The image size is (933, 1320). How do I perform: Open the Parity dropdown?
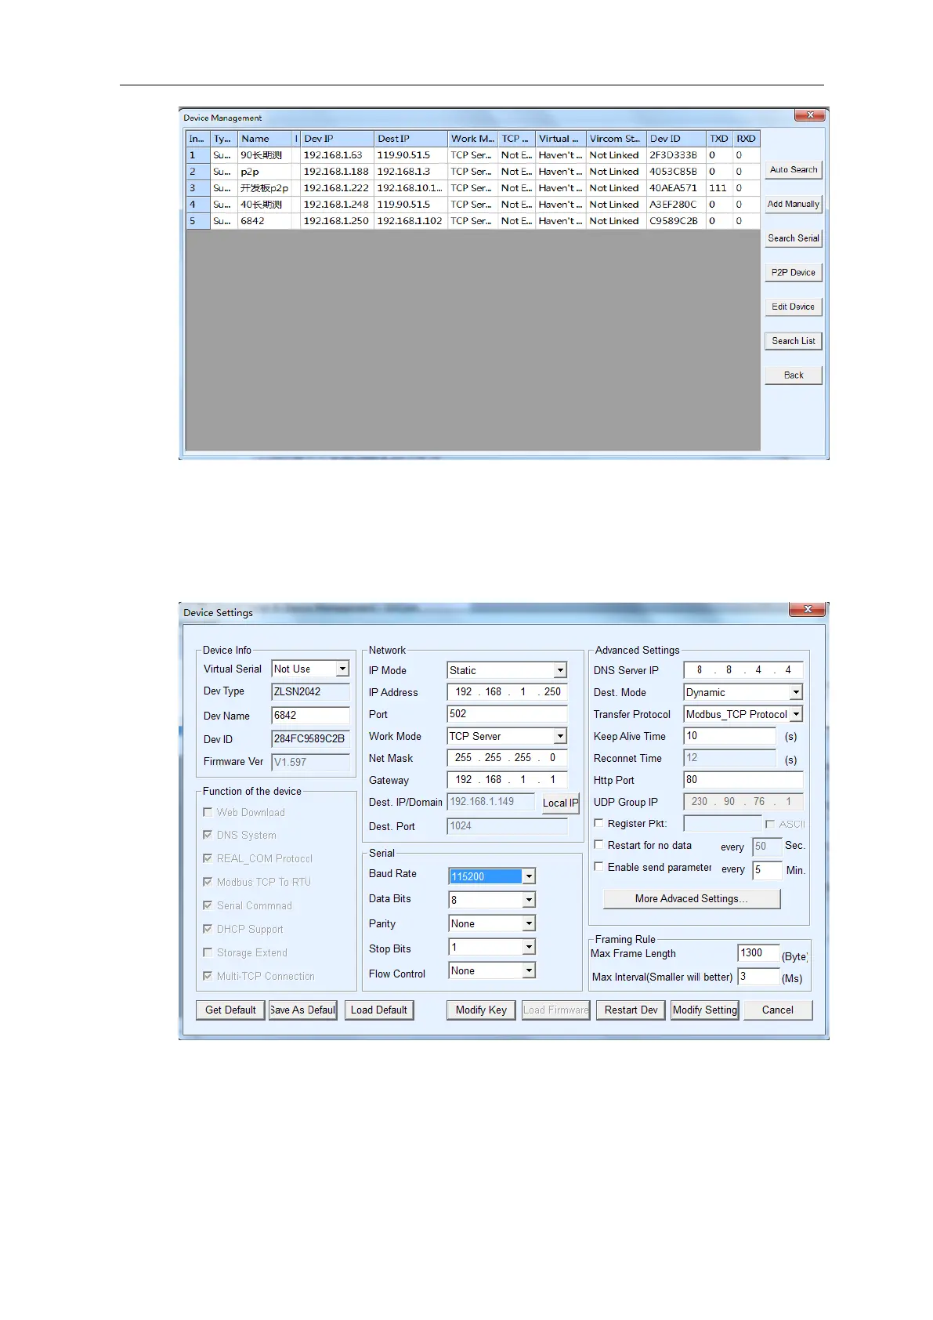pos(529,923)
